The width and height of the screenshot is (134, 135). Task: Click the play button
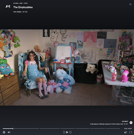(x=67, y=132)
